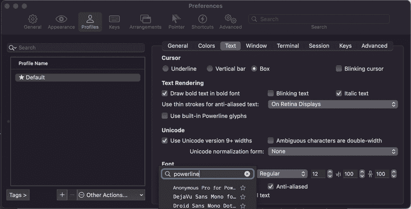Open the General preferences gear icon
Image resolution: width=411 pixels, height=209 pixels.
[33, 19]
